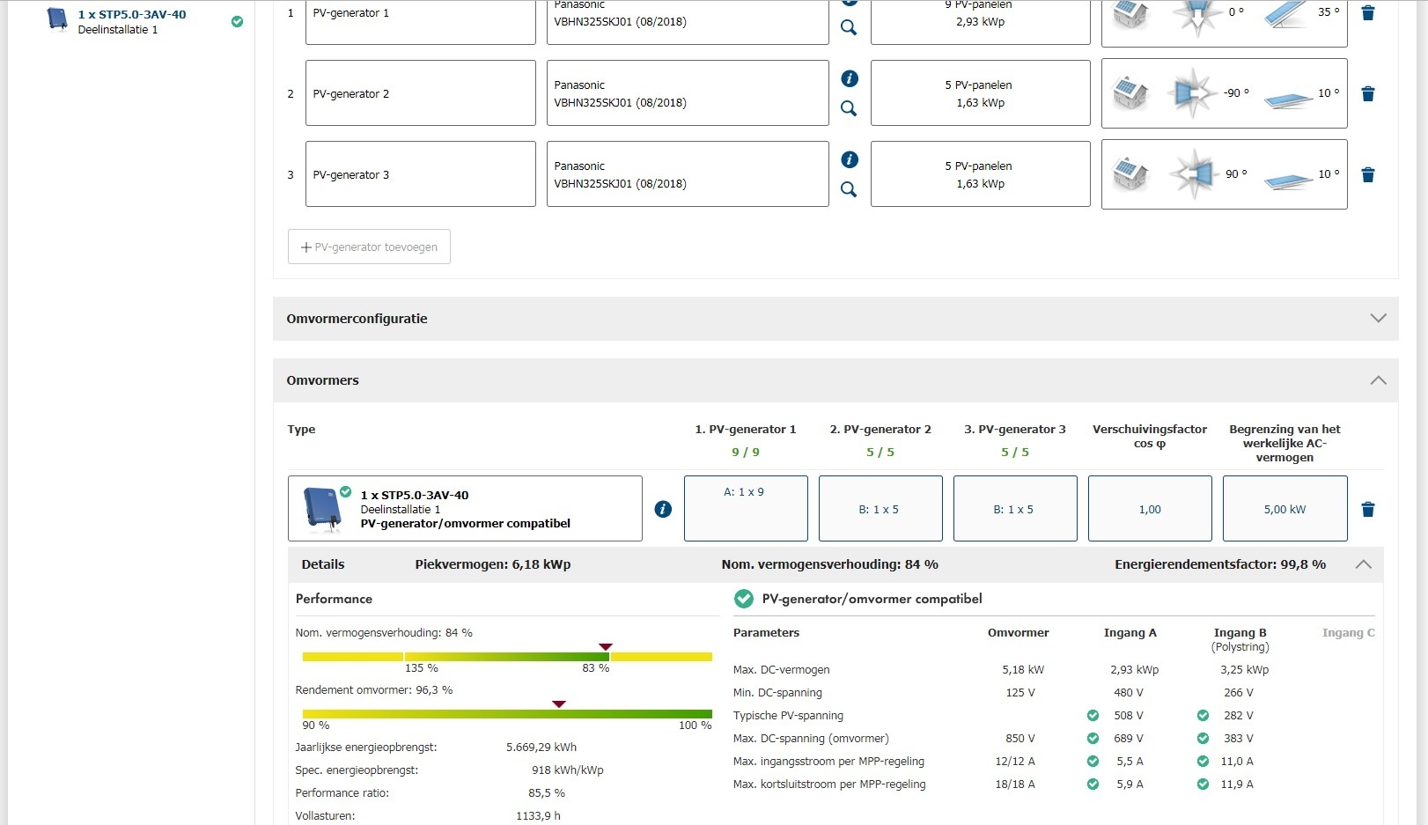
Task: Search module for PV-generator 2
Action: [849, 108]
